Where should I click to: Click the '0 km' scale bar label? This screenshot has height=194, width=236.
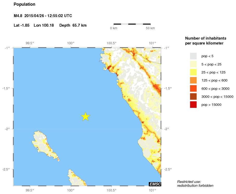pos(114,28)
